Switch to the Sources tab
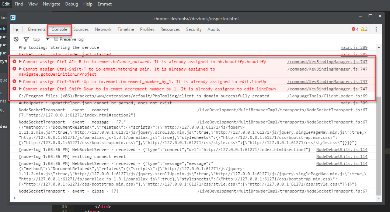This screenshot has width=390, height=212. (81, 29)
